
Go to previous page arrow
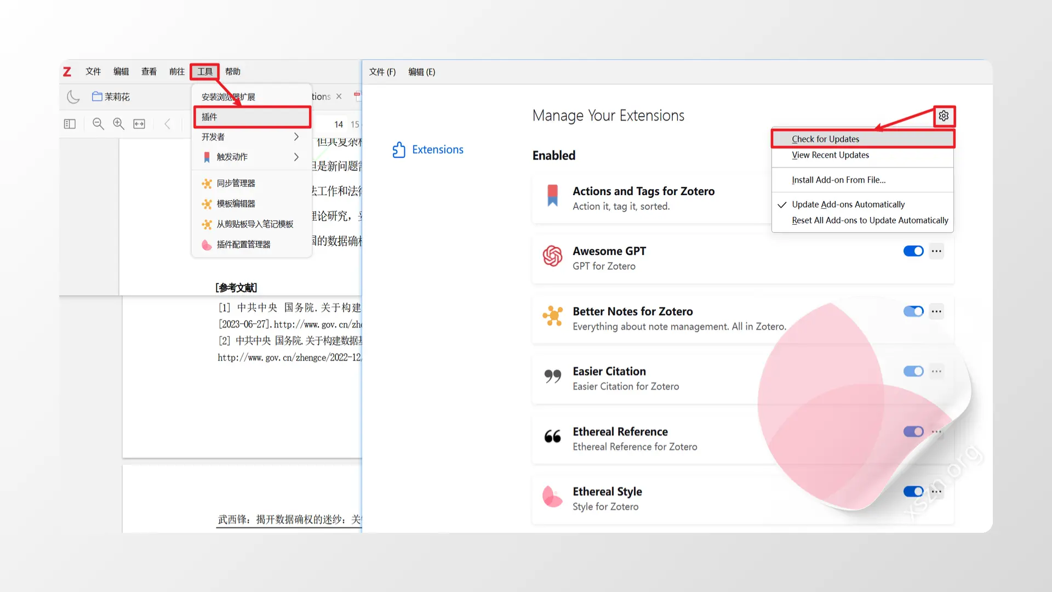coord(168,124)
